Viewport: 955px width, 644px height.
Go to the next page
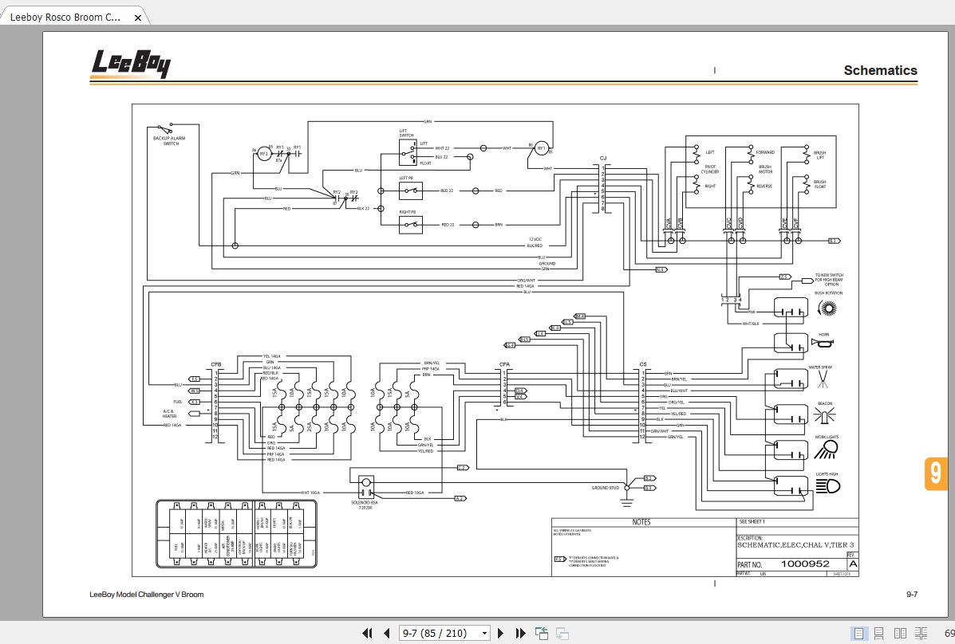pos(501,633)
